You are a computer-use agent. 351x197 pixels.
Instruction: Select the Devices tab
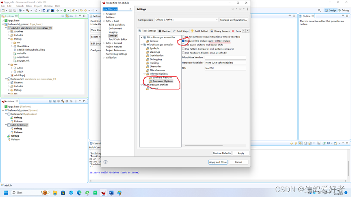pyautogui.click(x=165, y=31)
